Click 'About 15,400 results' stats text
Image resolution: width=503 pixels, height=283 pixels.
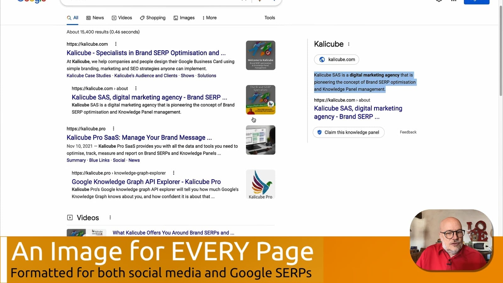point(103,32)
